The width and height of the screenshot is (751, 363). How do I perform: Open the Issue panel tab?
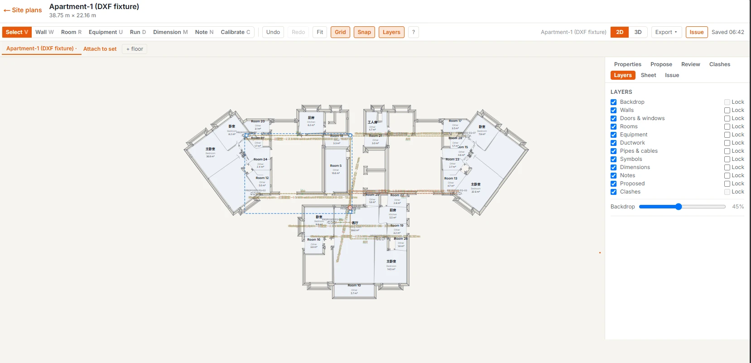point(672,75)
